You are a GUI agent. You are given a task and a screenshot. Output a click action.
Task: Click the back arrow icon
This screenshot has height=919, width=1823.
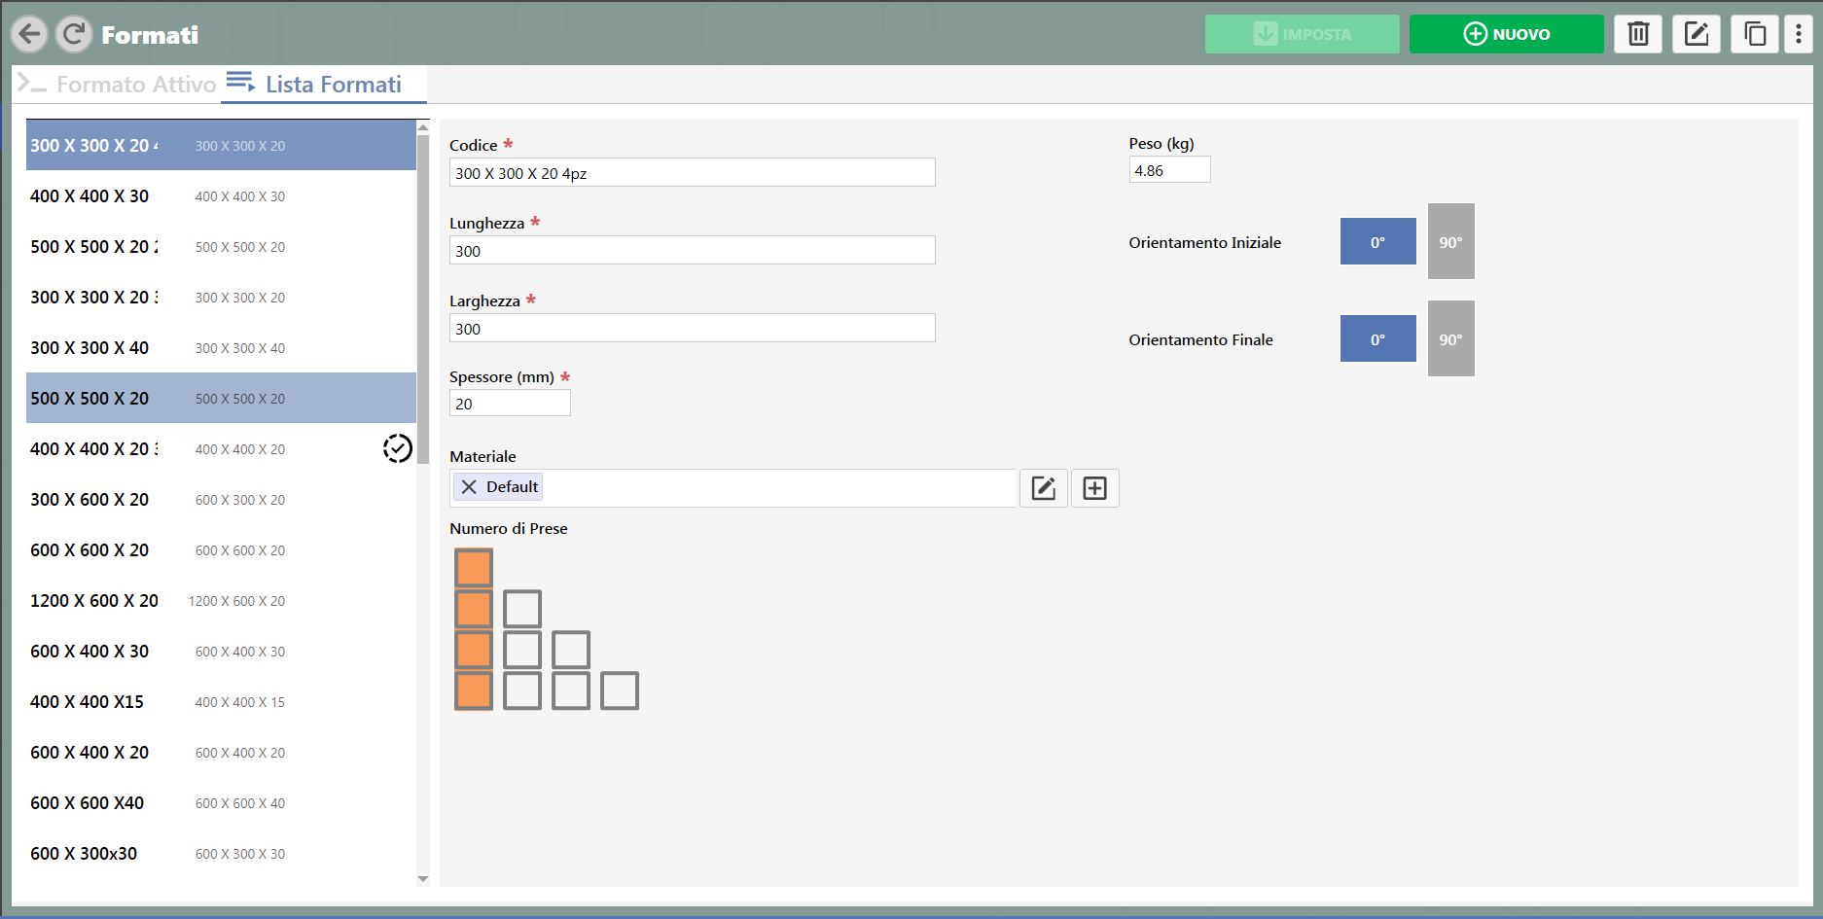(x=30, y=34)
